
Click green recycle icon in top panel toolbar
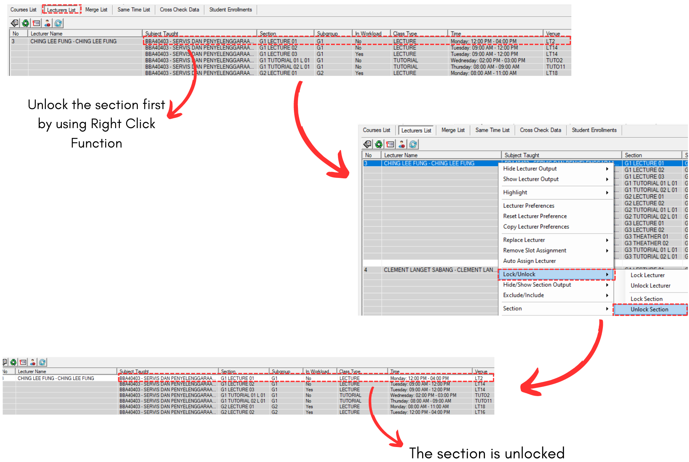tap(25, 23)
